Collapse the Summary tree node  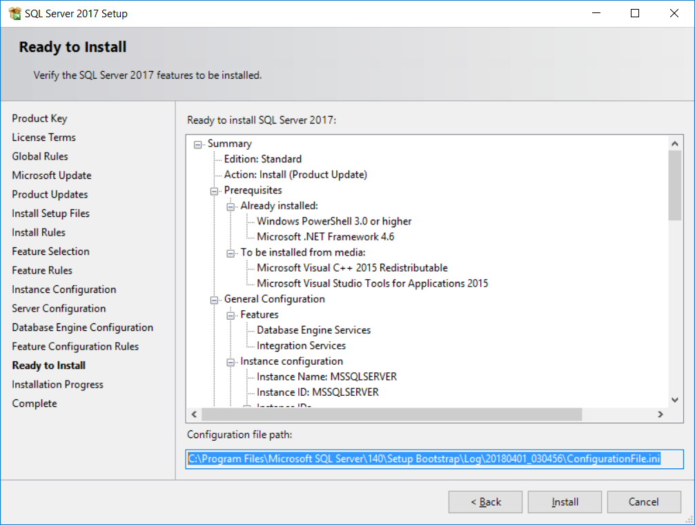click(197, 144)
